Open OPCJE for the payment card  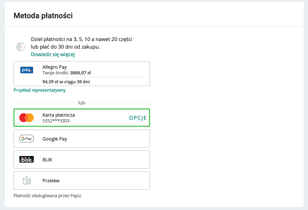click(138, 118)
